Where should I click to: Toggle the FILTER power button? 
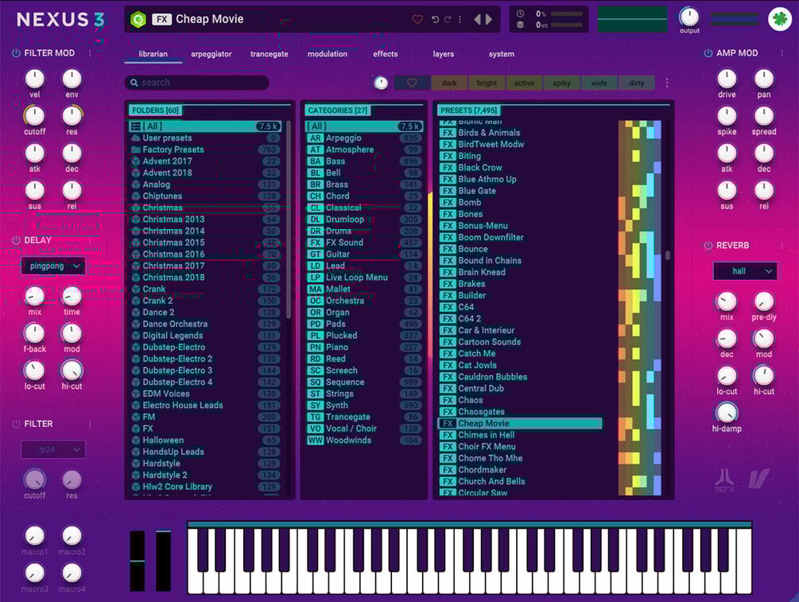[x=17, y=424]
